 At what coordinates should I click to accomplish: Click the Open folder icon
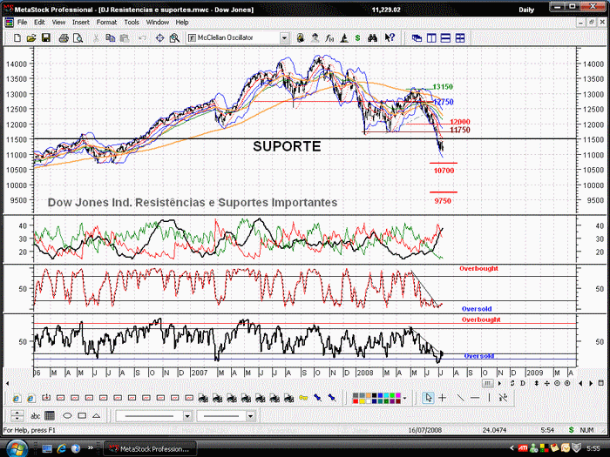(x=31, y=38)
